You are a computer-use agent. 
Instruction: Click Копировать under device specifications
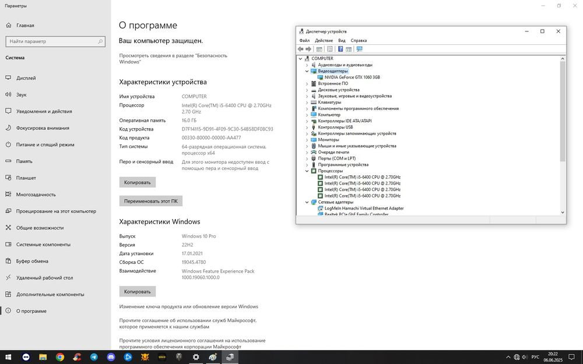click(x=137, y=182)
